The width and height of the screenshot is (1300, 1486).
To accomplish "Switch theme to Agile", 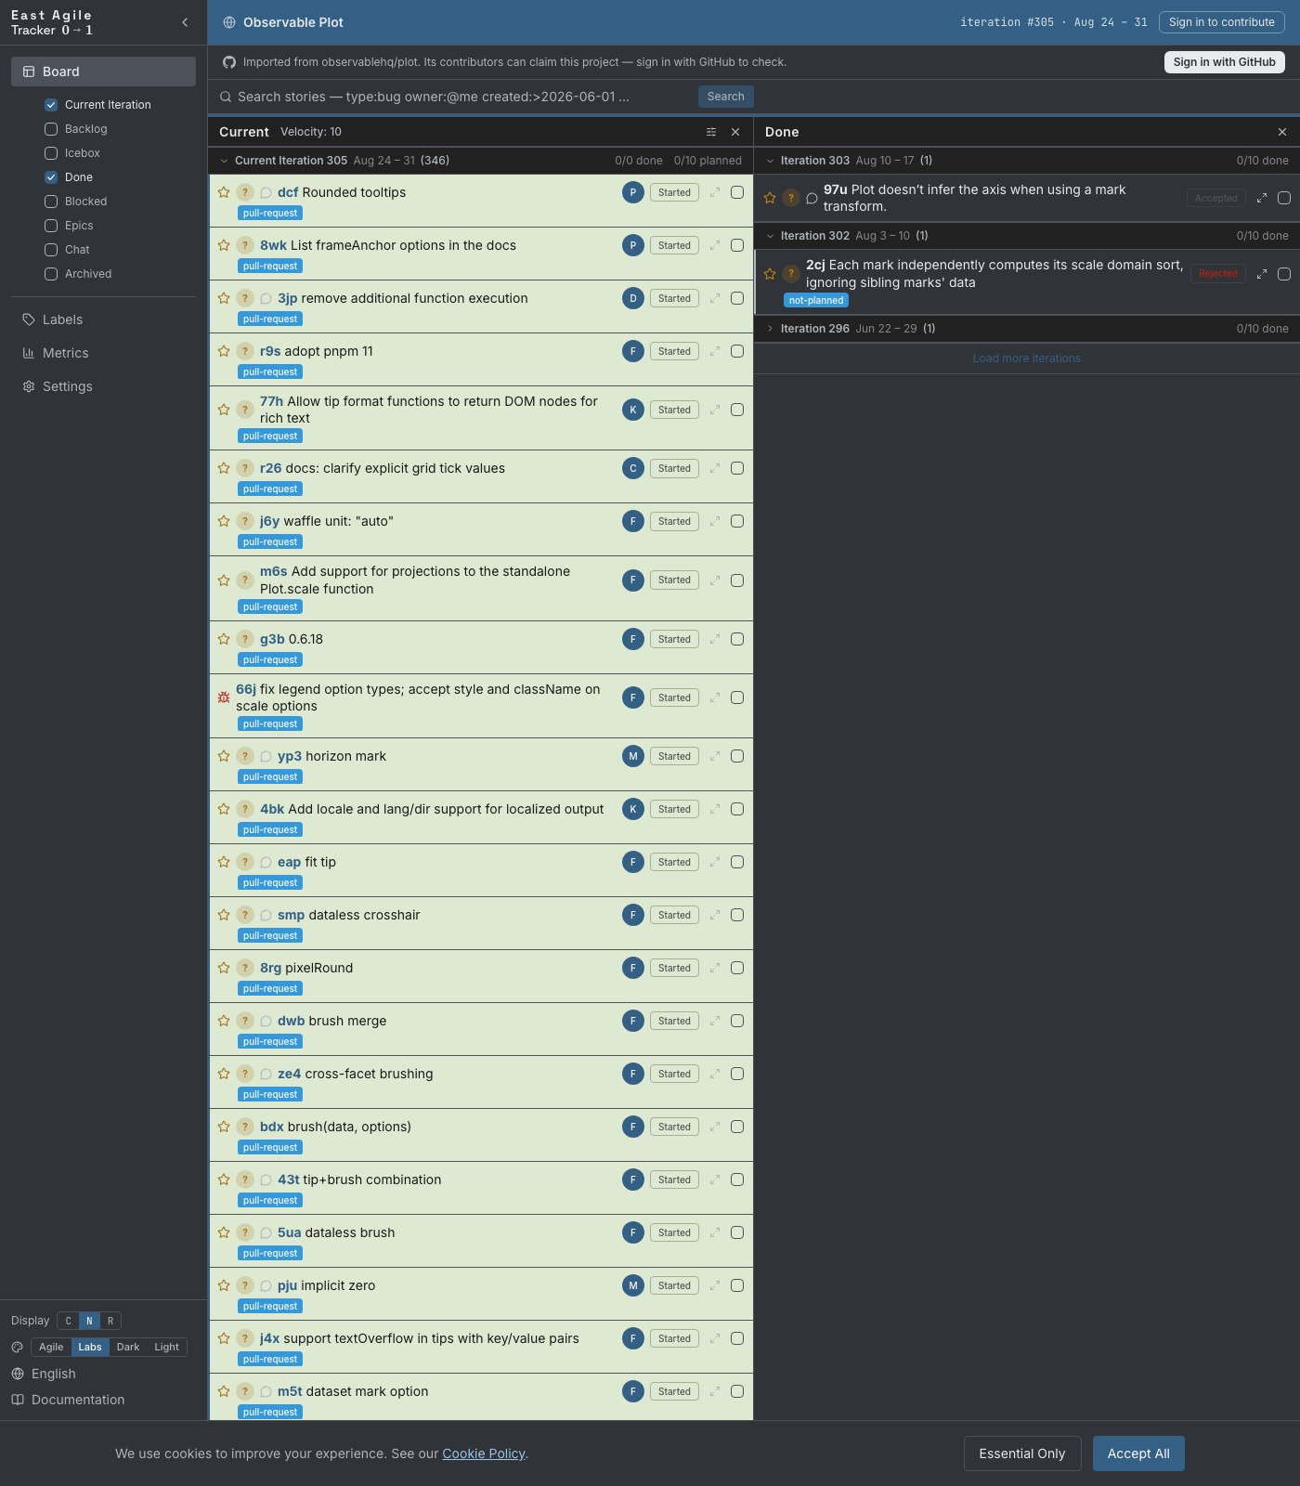I will pyautogui.click(x=51, y=1347).
